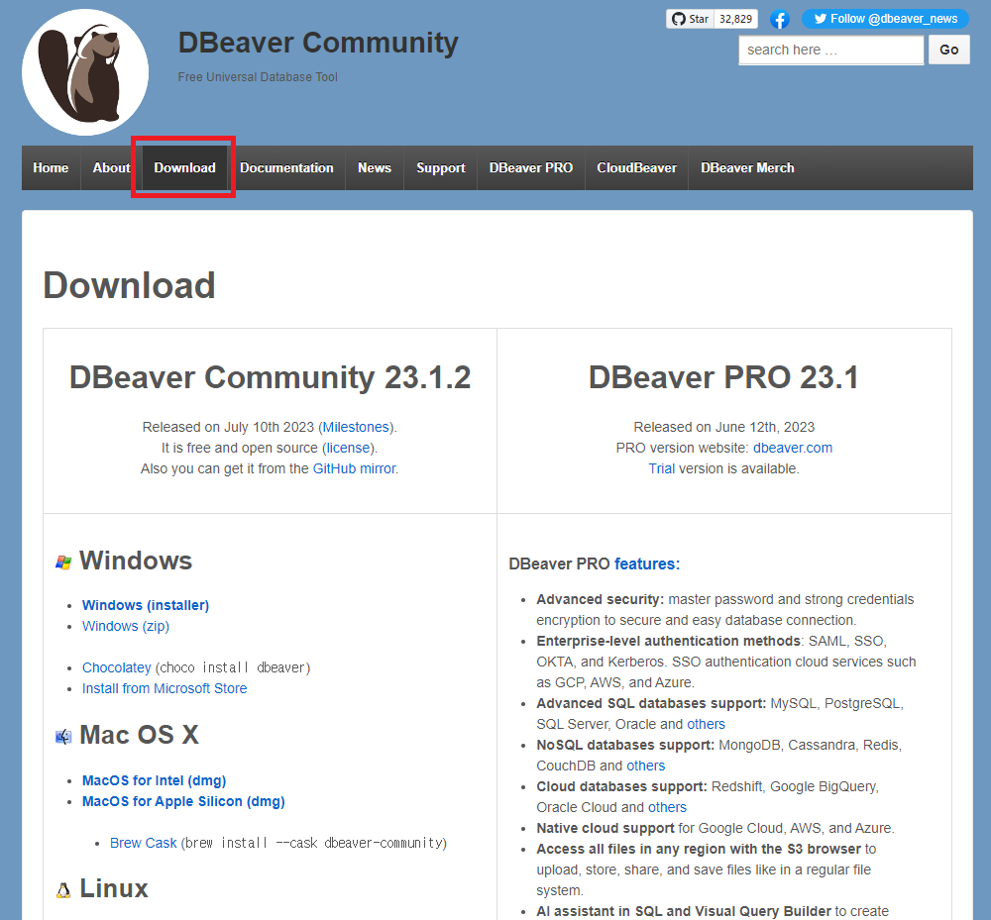Image resolution: width=991 pixels, height=920 pixels.
Task: Click the DBeaver Community site title
Action: [318, 43]
